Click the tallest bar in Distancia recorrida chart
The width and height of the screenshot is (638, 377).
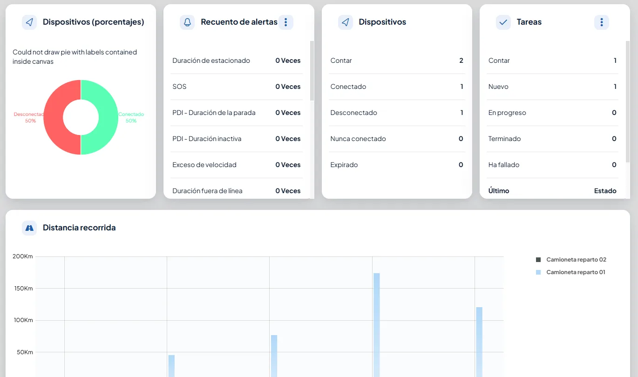(377, 325)
